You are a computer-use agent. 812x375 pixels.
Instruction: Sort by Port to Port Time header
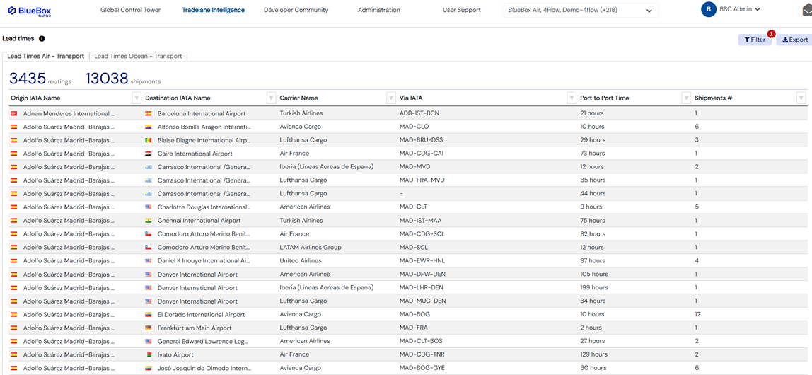[605, 98]
